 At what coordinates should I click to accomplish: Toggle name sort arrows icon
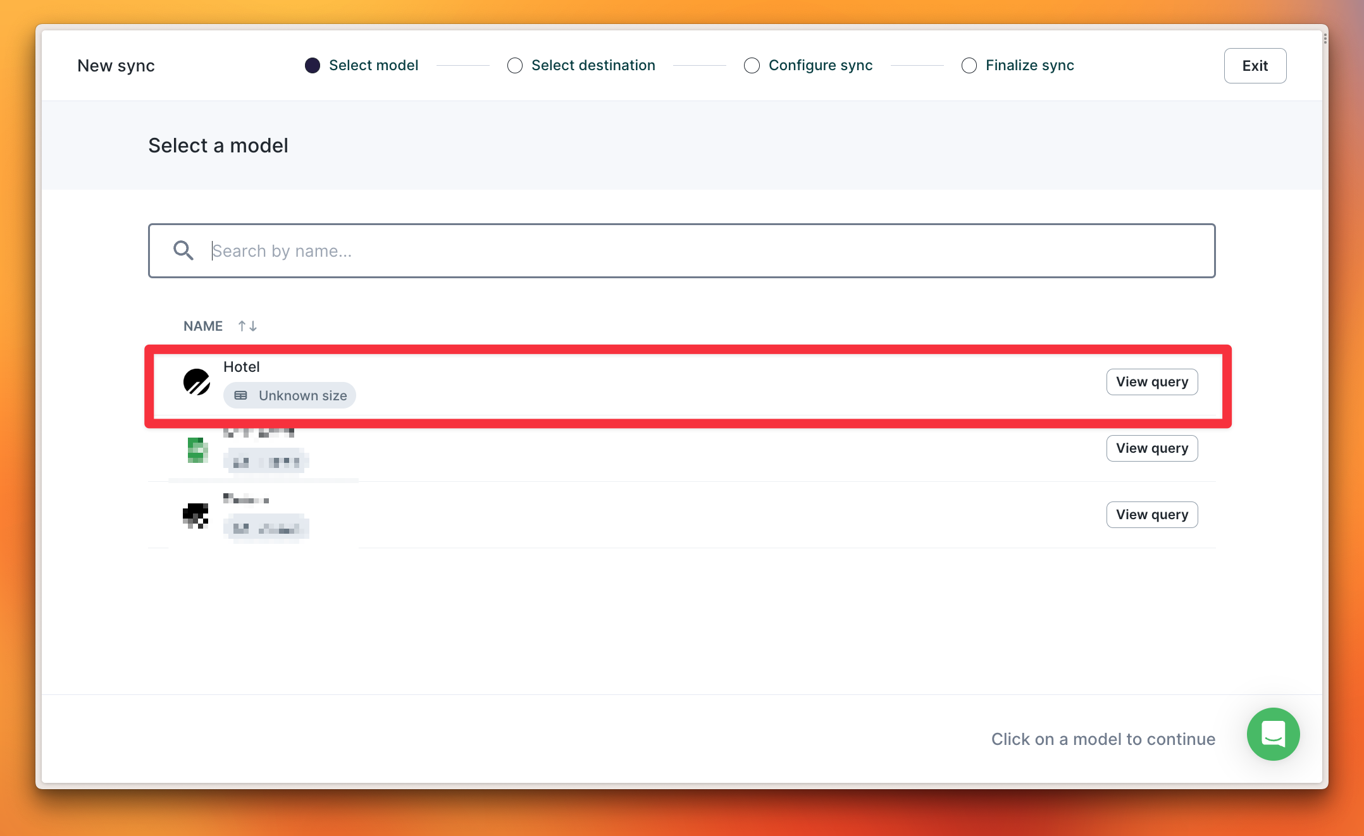pyautogui.click(x=247, y=326)
